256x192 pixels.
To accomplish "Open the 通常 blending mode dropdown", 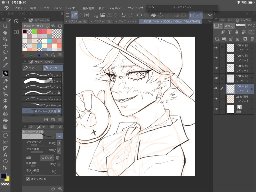I will pos(229,26).
